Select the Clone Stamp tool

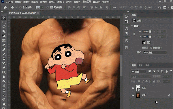click(4, 58)
